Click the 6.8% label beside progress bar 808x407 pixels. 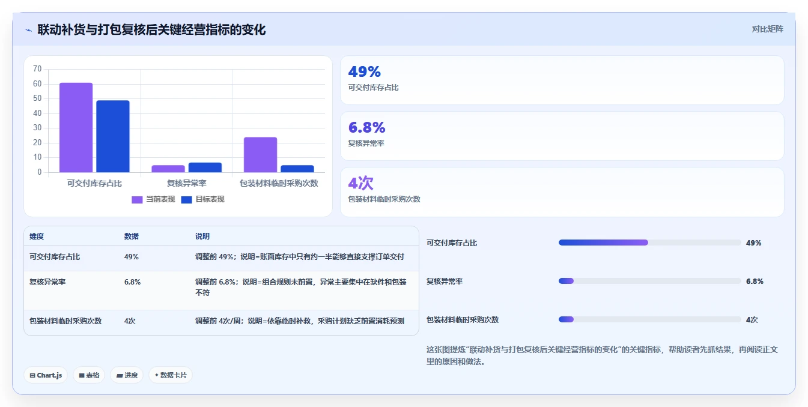tap(755, 282)
